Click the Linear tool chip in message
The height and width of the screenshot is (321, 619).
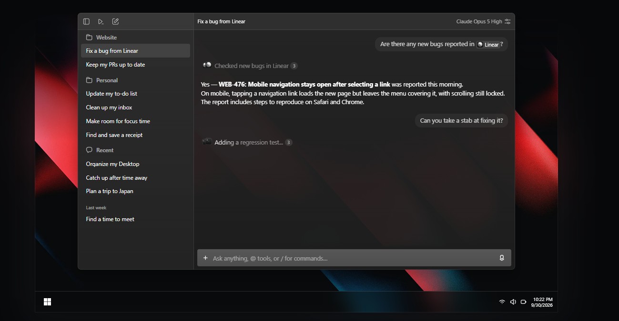coord(488,44)
